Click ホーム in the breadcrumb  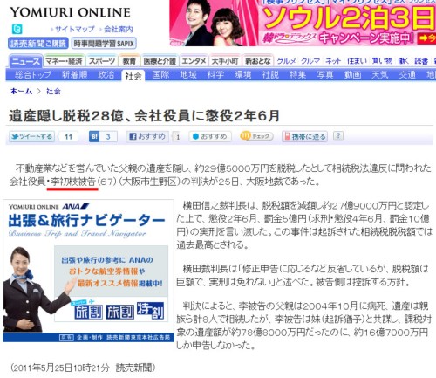click(21, 92)
